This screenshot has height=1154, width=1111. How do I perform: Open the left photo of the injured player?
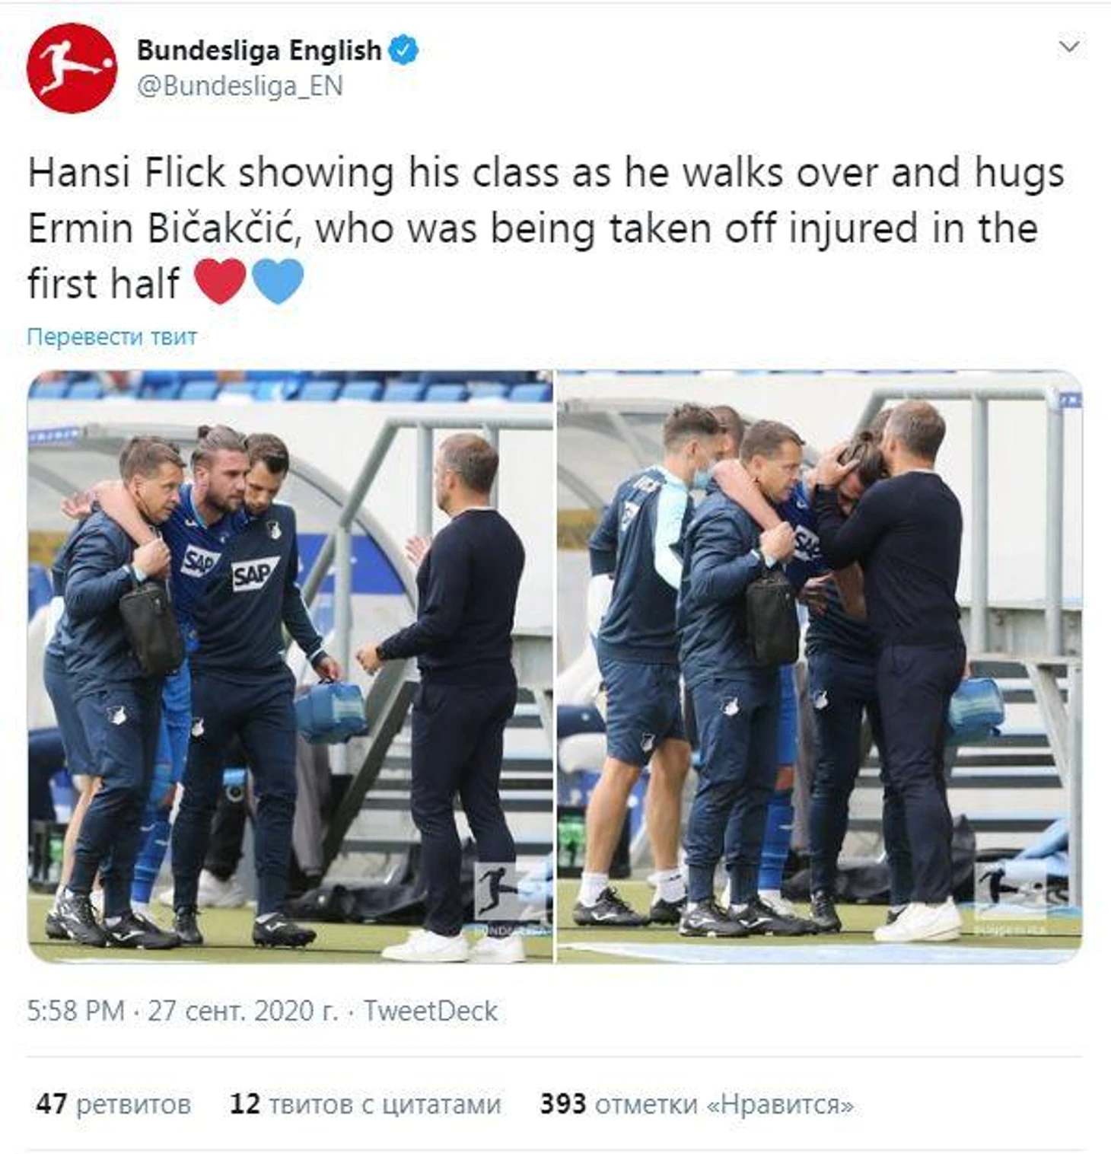(x=290, y=666)
